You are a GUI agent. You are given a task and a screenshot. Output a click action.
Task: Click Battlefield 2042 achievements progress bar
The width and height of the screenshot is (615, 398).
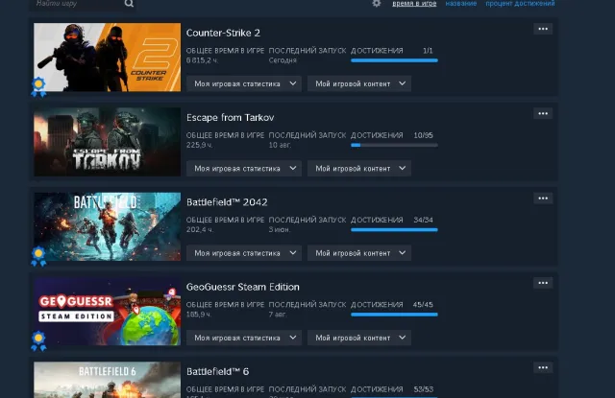click(394, 230)
